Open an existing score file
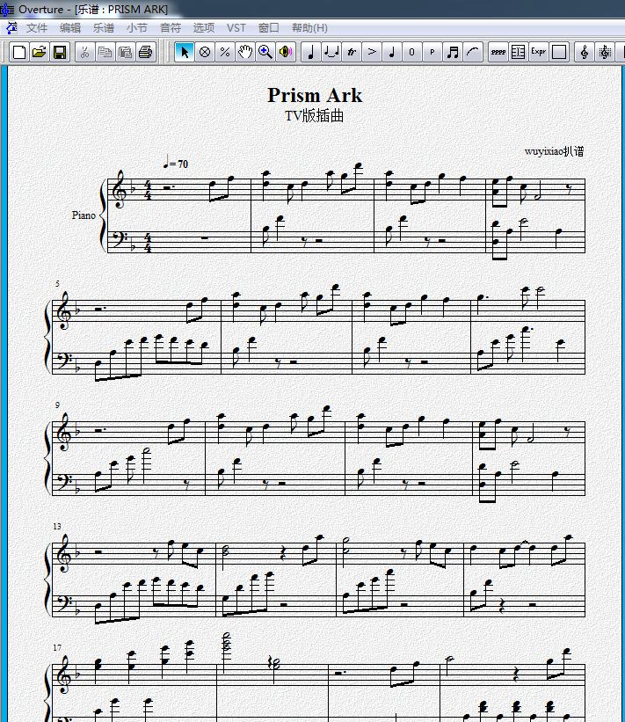The image size is (625, 722). (40, 52)
